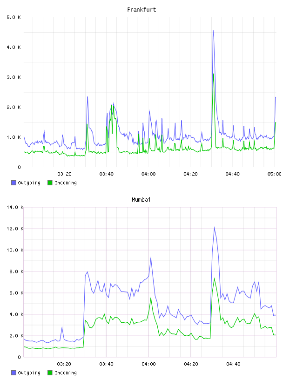This screenshot has width=283, height=380.
Task: Click the 12 K outgoing peak in Mumbai chart
Action: click(x=215, y=228)
